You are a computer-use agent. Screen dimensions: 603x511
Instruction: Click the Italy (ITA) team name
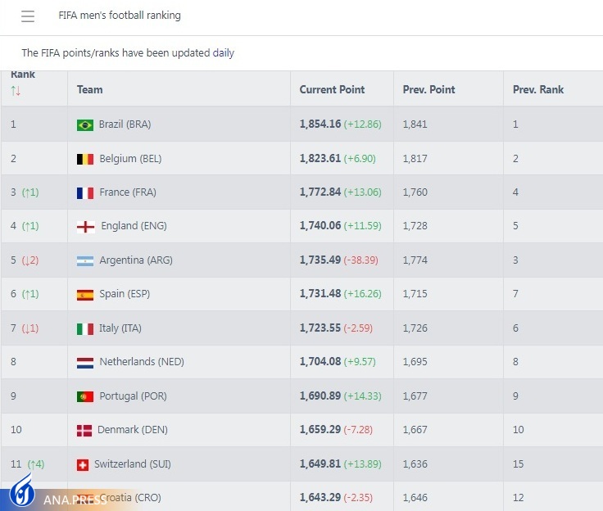point(120,328)
